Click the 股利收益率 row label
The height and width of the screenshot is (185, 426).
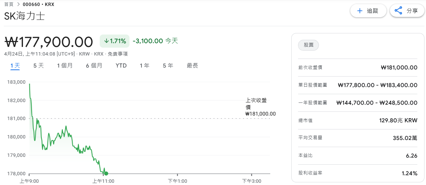tap(310, 173)
